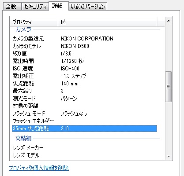Click プロパティや個人情報を削除 link
The width and height of the screenshot is (184, 176).
coord(39,168)
